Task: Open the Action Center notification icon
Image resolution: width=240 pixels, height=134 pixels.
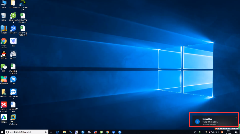Action: coord(236,132)
